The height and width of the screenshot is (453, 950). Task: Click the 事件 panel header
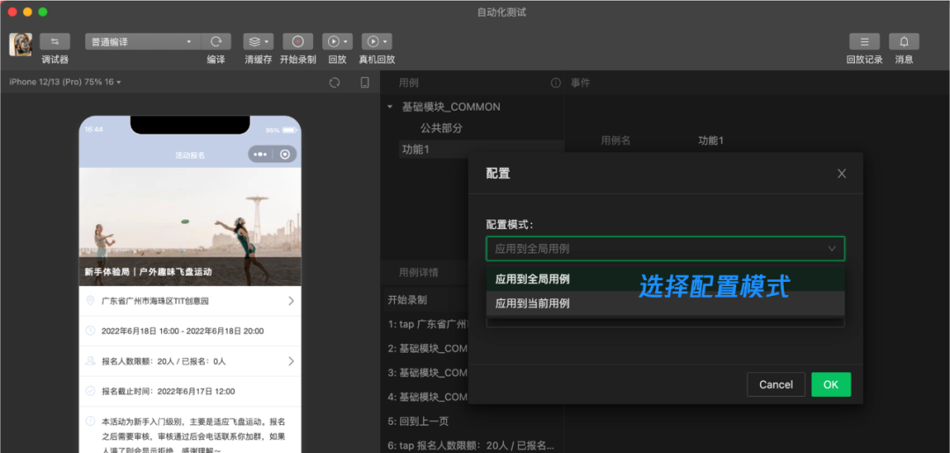click(x=581, y=83)
